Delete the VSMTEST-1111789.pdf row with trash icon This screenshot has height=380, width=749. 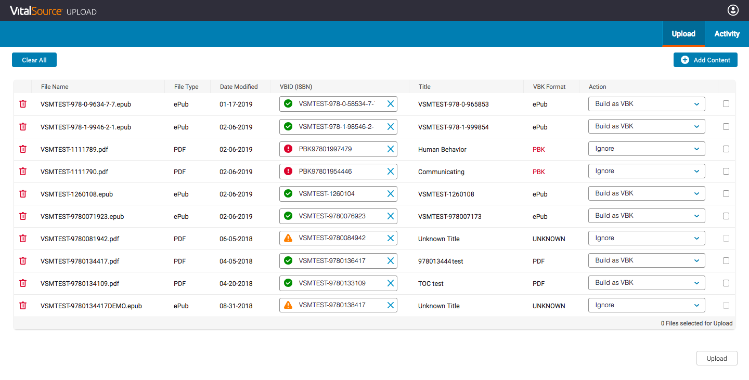[23, 149]
